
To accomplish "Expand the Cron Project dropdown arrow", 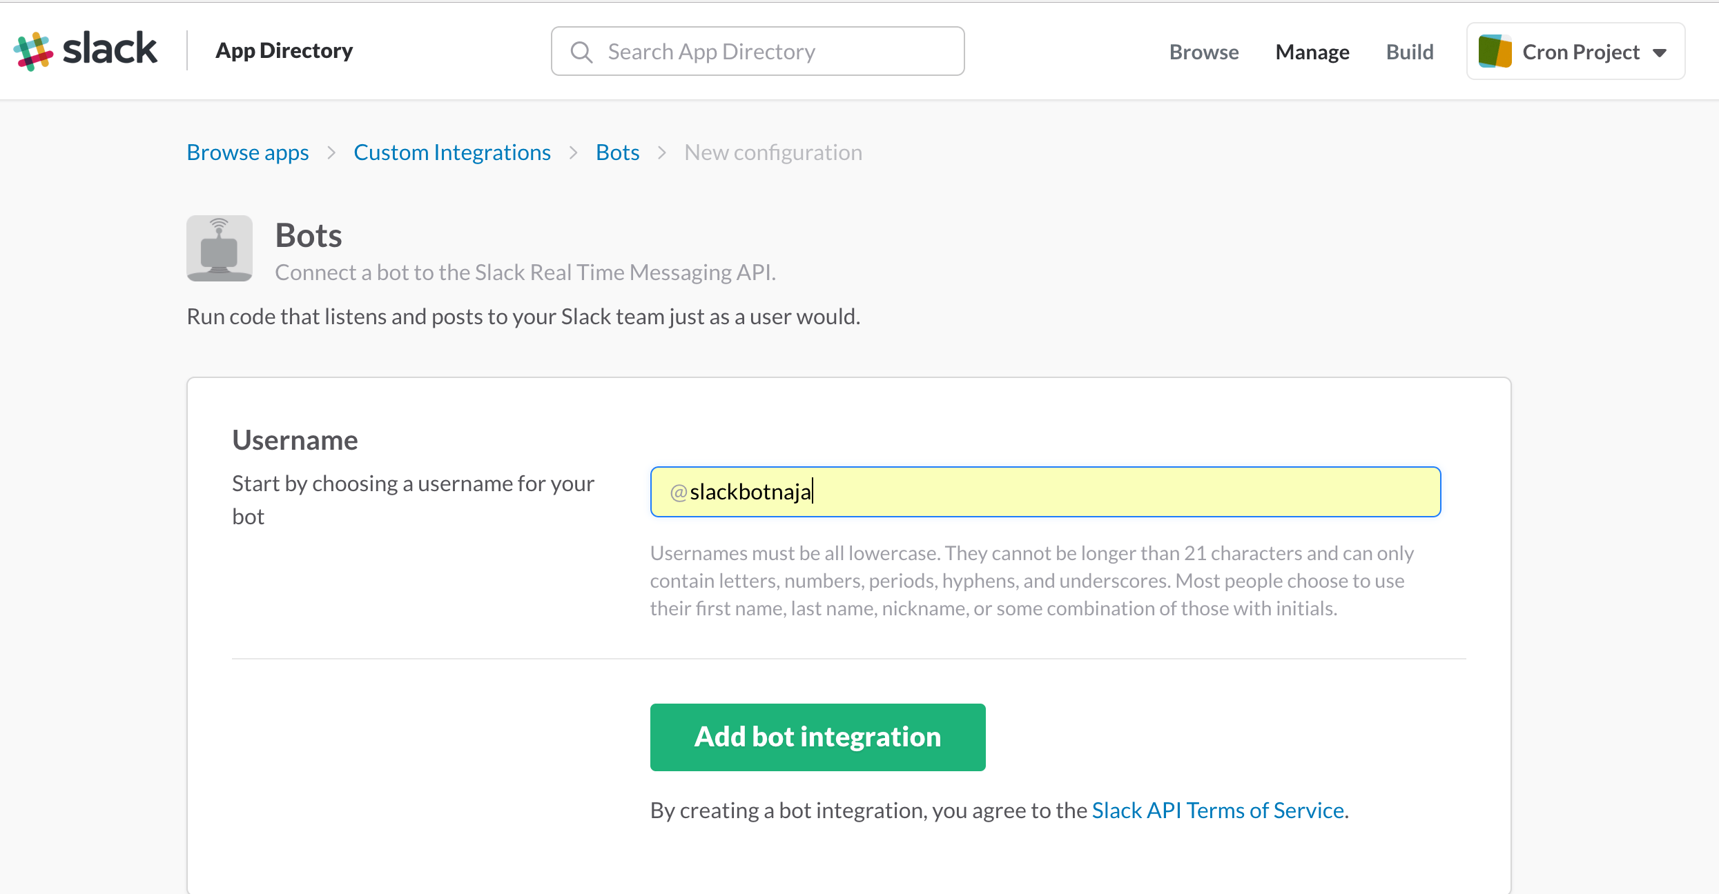I will [1660, 53].
